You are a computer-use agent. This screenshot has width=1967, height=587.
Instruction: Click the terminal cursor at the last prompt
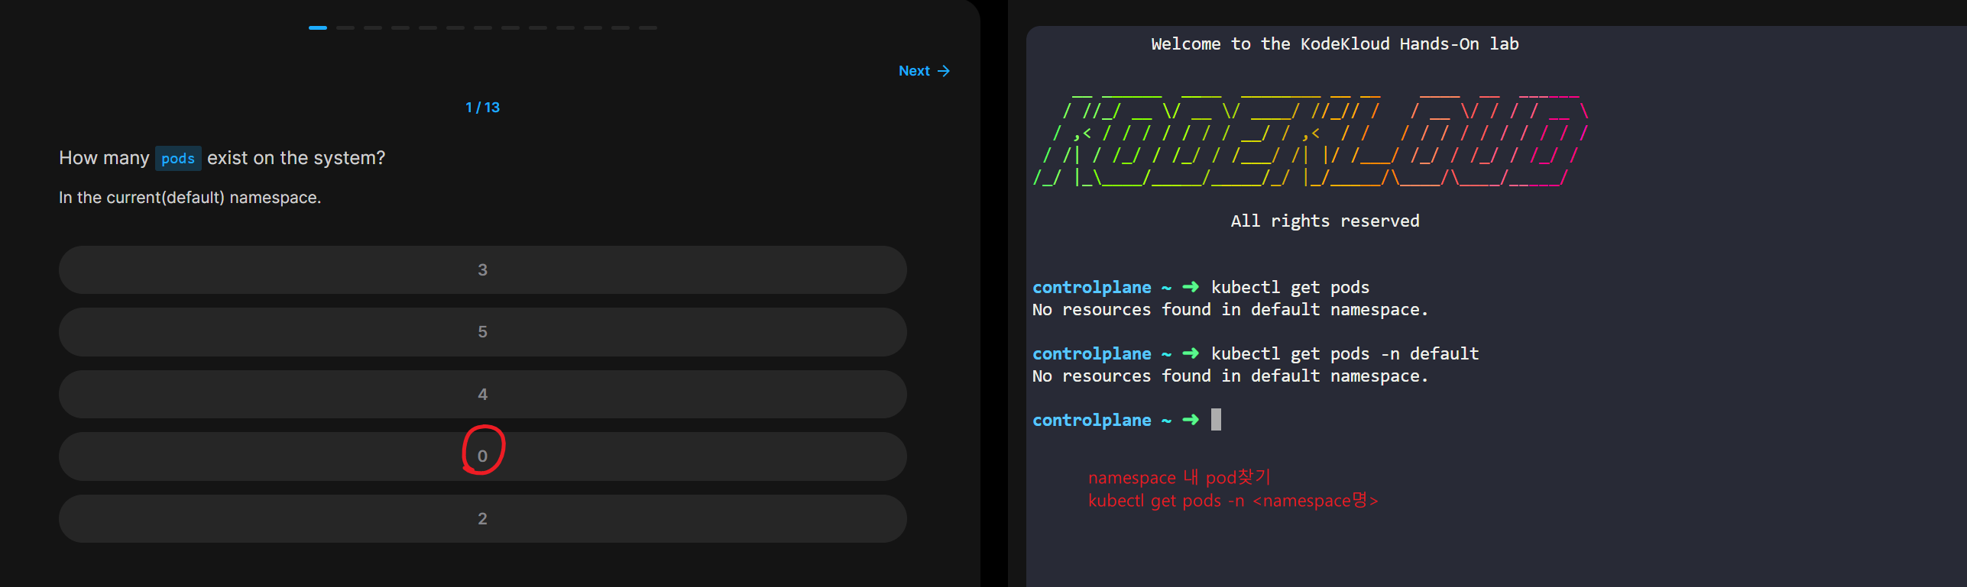tap(1216, 420)
